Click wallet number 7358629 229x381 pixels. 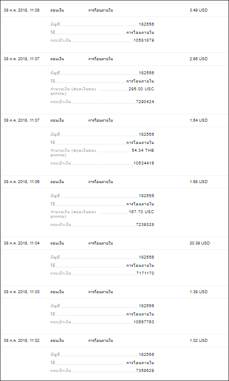(145, 371)
